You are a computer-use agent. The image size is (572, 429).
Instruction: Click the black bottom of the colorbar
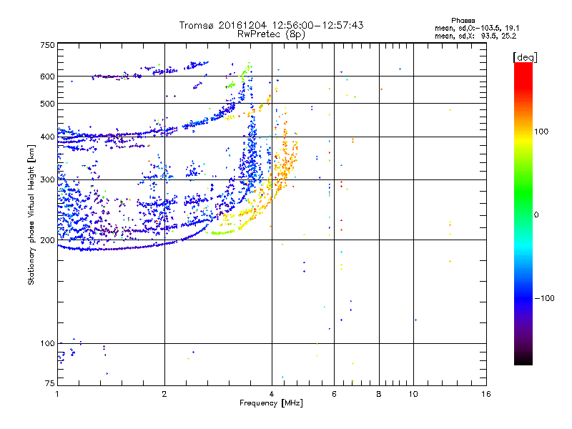[523, 360]
